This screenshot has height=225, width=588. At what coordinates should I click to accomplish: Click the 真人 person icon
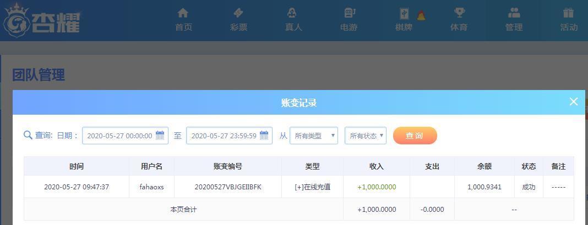292,13
